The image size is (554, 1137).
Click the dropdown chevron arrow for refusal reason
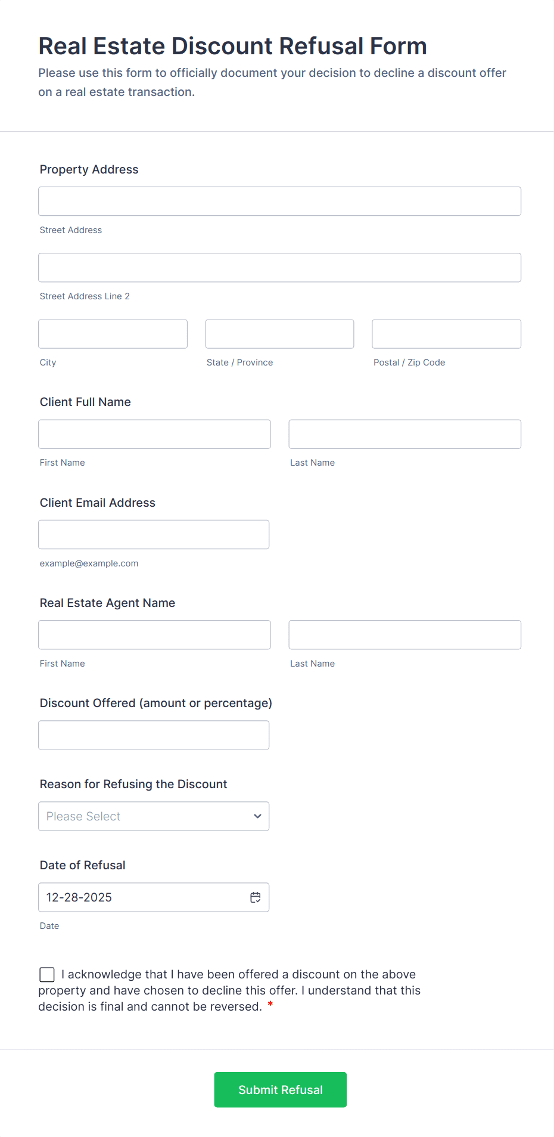tap(257, 816)
